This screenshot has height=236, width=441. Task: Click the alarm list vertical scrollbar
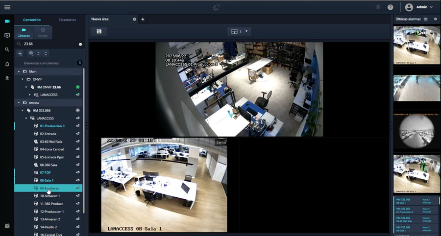pos(439,201)
